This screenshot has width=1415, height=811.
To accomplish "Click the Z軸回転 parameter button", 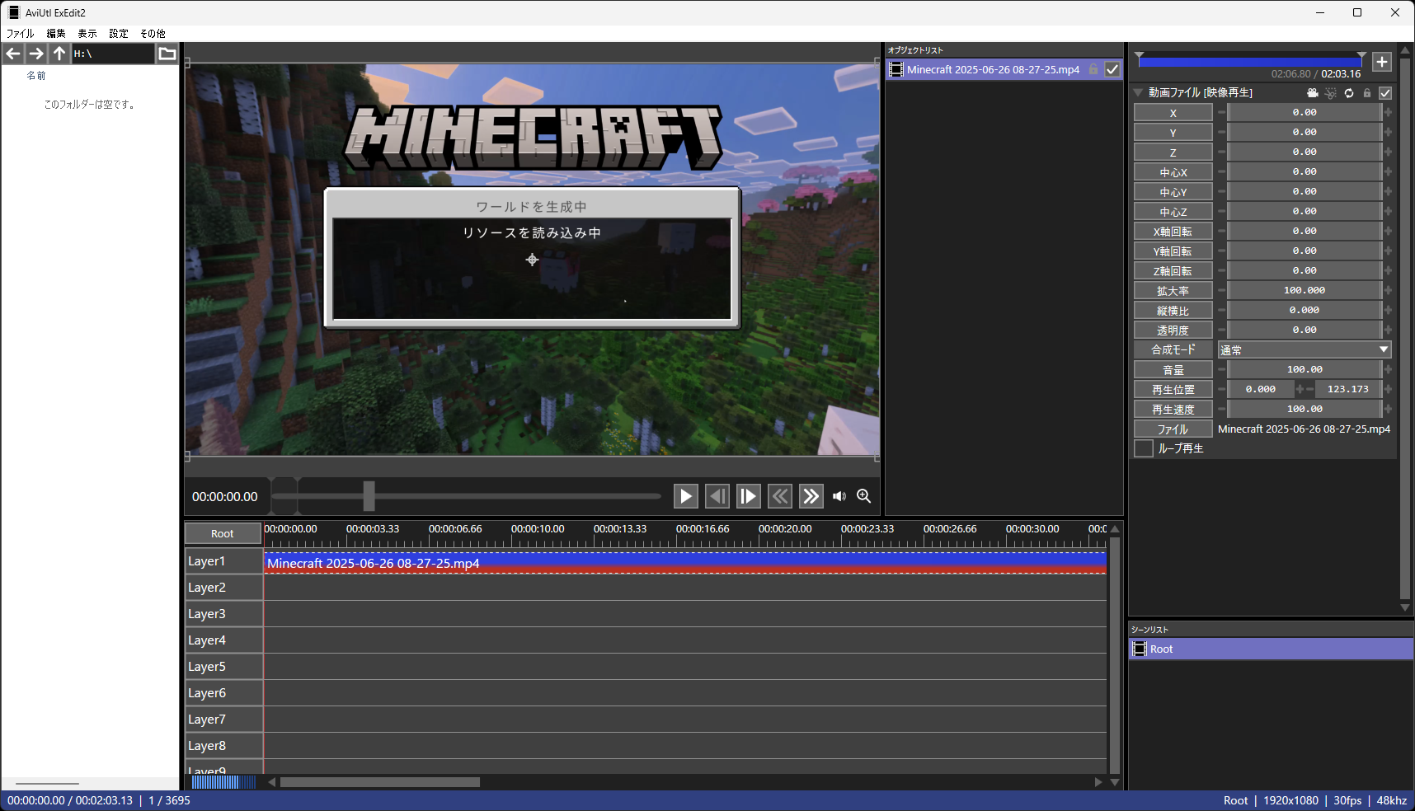I will coord(1173,271).
